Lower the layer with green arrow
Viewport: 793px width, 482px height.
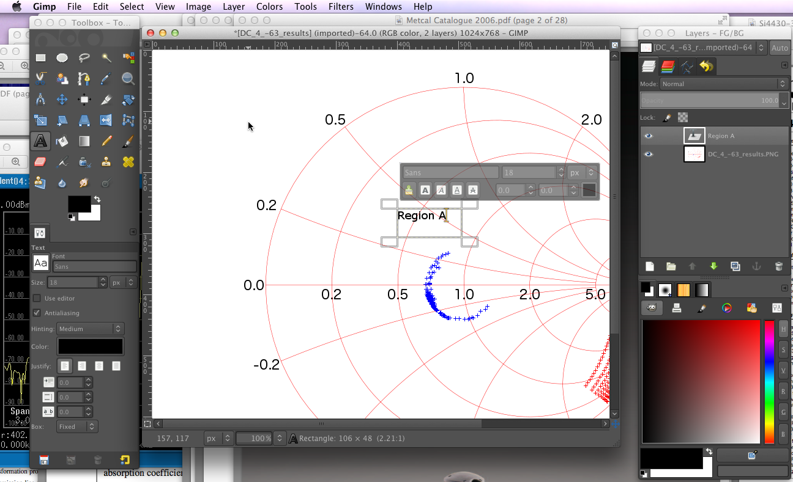(x=713, y=266)
